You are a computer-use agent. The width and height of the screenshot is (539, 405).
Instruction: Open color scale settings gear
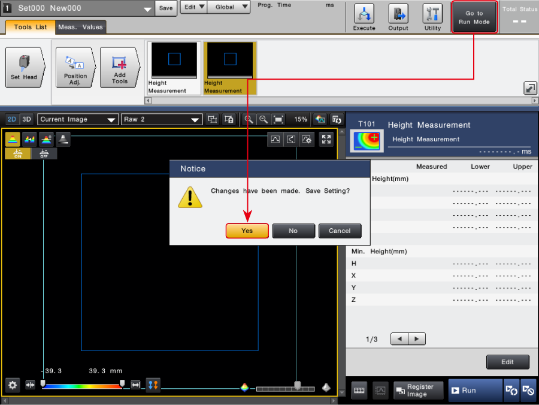[13, 385]
